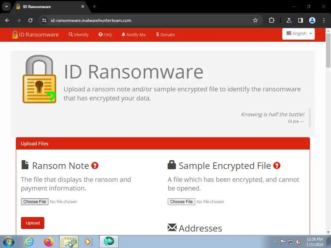Click the large padlock logo image

(x=39, y=79)
